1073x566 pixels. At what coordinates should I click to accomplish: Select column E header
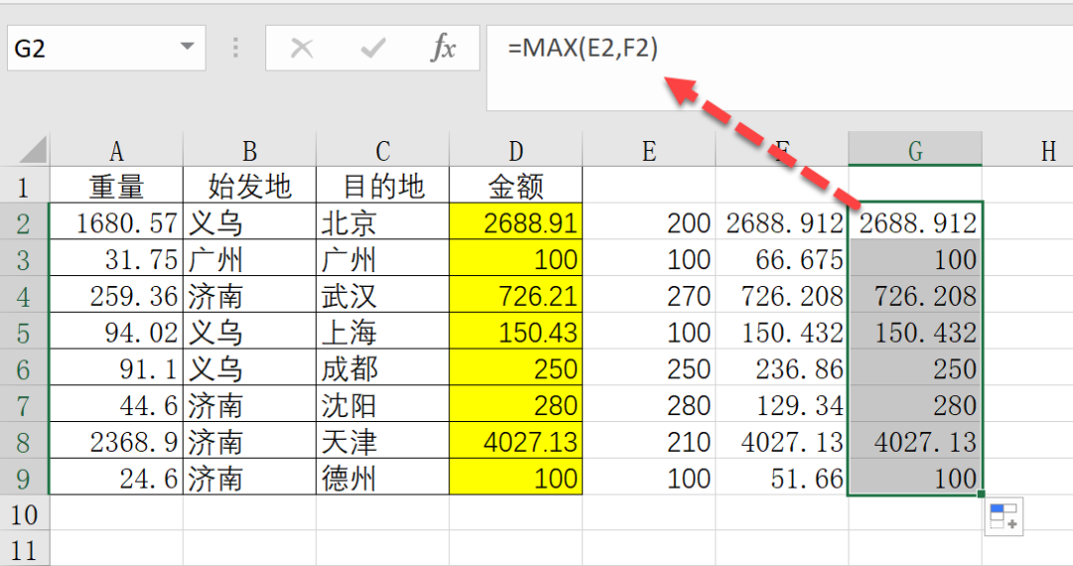649,150
